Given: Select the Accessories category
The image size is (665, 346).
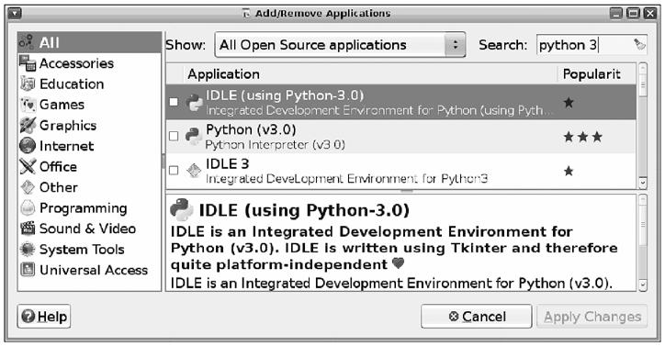Looking at the screenshot, I should (x=89, y=63).
